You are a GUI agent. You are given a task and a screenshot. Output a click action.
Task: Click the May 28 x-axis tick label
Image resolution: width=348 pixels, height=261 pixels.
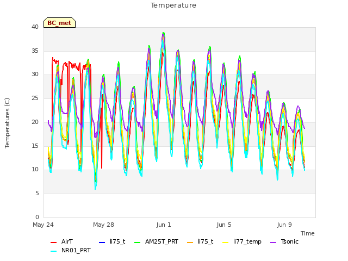click(103, 225)
